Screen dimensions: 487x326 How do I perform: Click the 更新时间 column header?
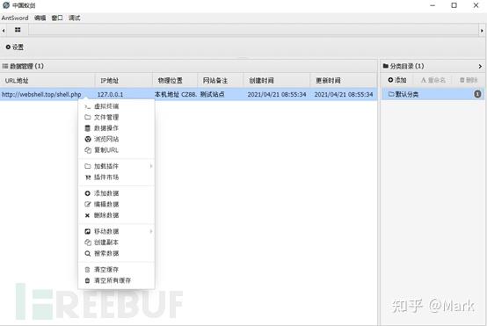344,81
